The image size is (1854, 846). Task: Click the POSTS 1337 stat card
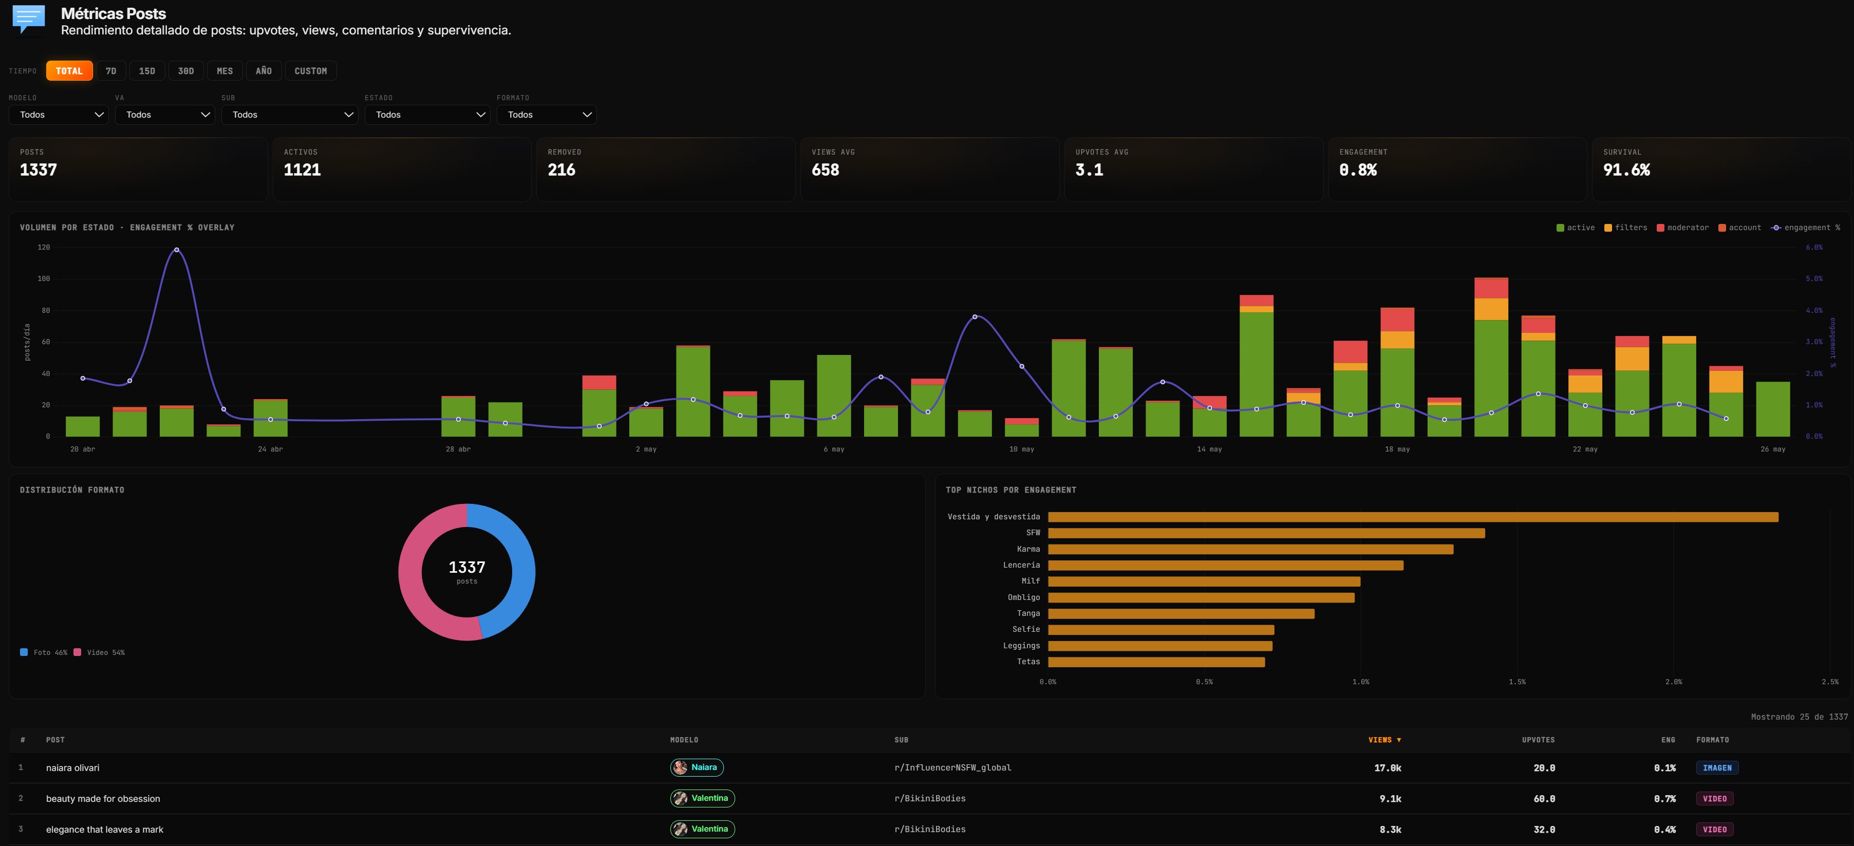138,169
